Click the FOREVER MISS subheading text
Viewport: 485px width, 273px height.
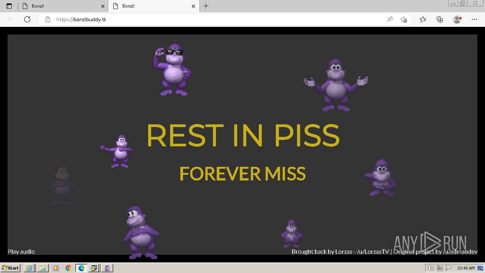242,174
